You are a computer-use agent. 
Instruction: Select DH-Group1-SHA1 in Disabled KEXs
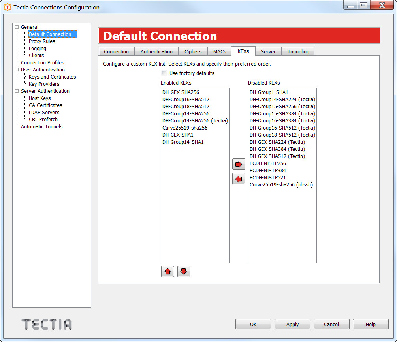(282, 92)
